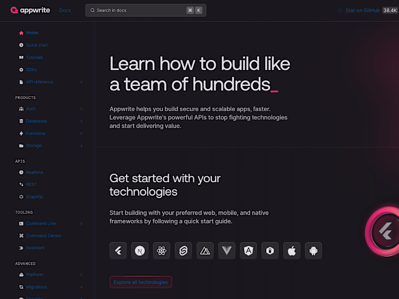Open Quick start link
Image resolution: width=399 pixels, height=299 pixels.
(x=36, y=45)
